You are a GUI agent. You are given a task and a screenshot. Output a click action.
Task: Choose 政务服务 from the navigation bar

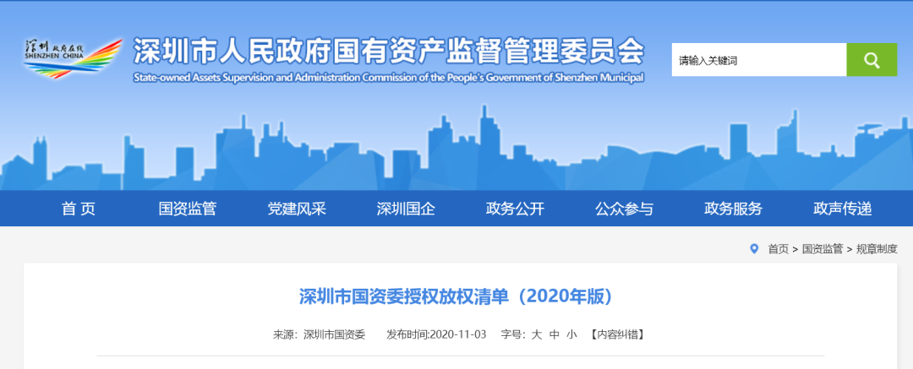tap(733, 209)
